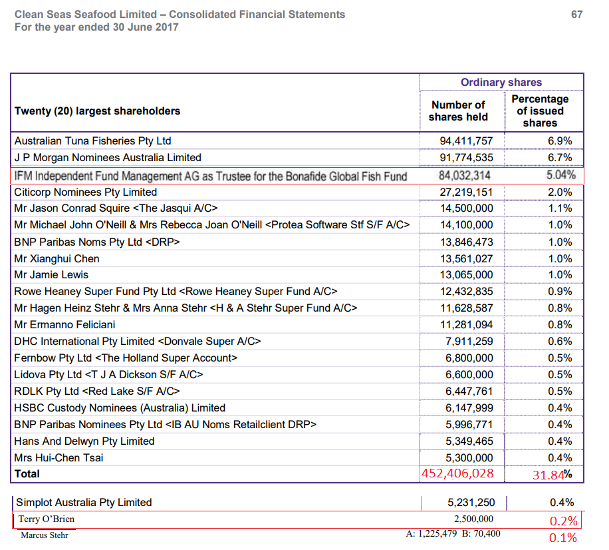The width and height of the screenshot is (609, 550).
Task: Click the share count 94,411,757
Action: [x=466, y=140]
